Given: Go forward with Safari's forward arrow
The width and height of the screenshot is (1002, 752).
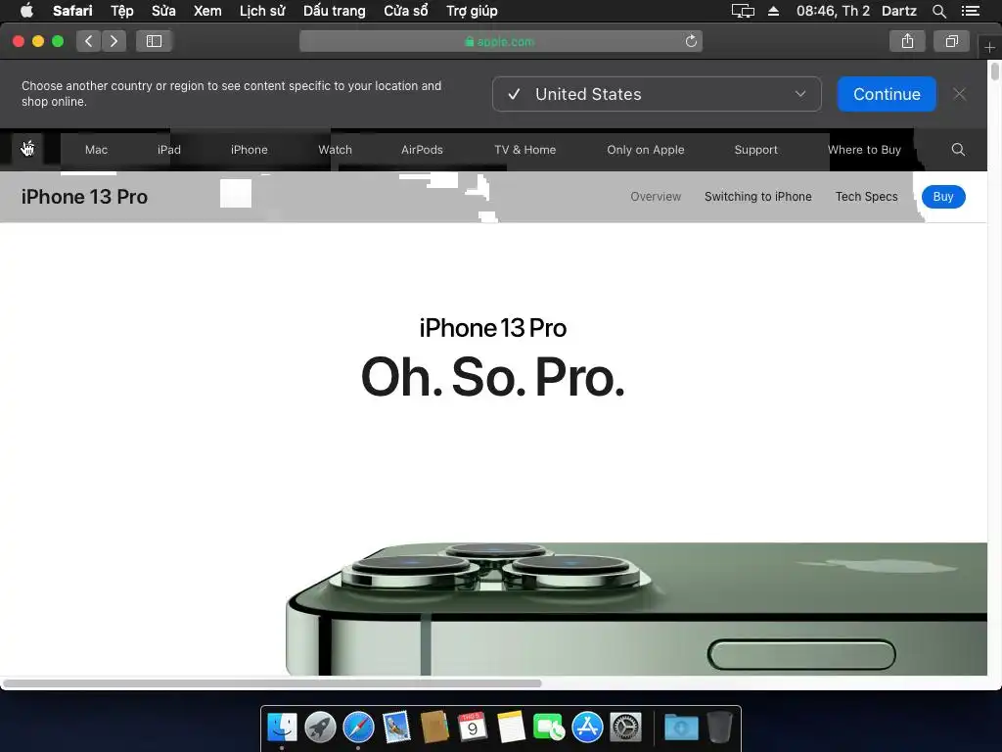Looking at the screenshot, I should pos(114,41).
